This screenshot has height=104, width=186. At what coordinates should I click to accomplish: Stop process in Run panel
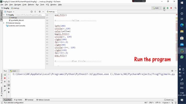click(x=5, y=78)
